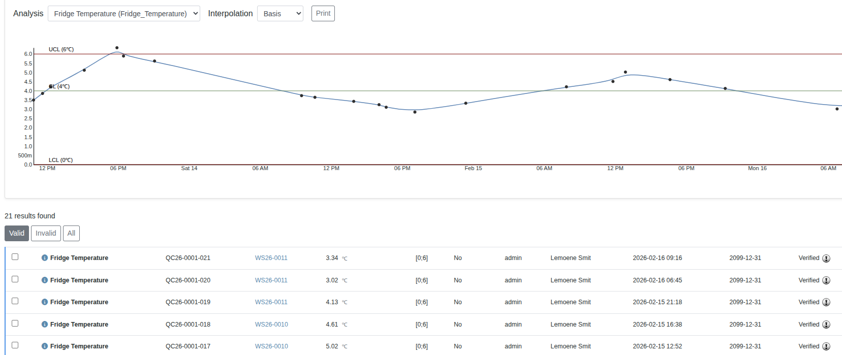This screenshot has width=842, height=355.
Task: Open worksheet link WS26-0011 in first row
Action: click(x=271, y=258)
